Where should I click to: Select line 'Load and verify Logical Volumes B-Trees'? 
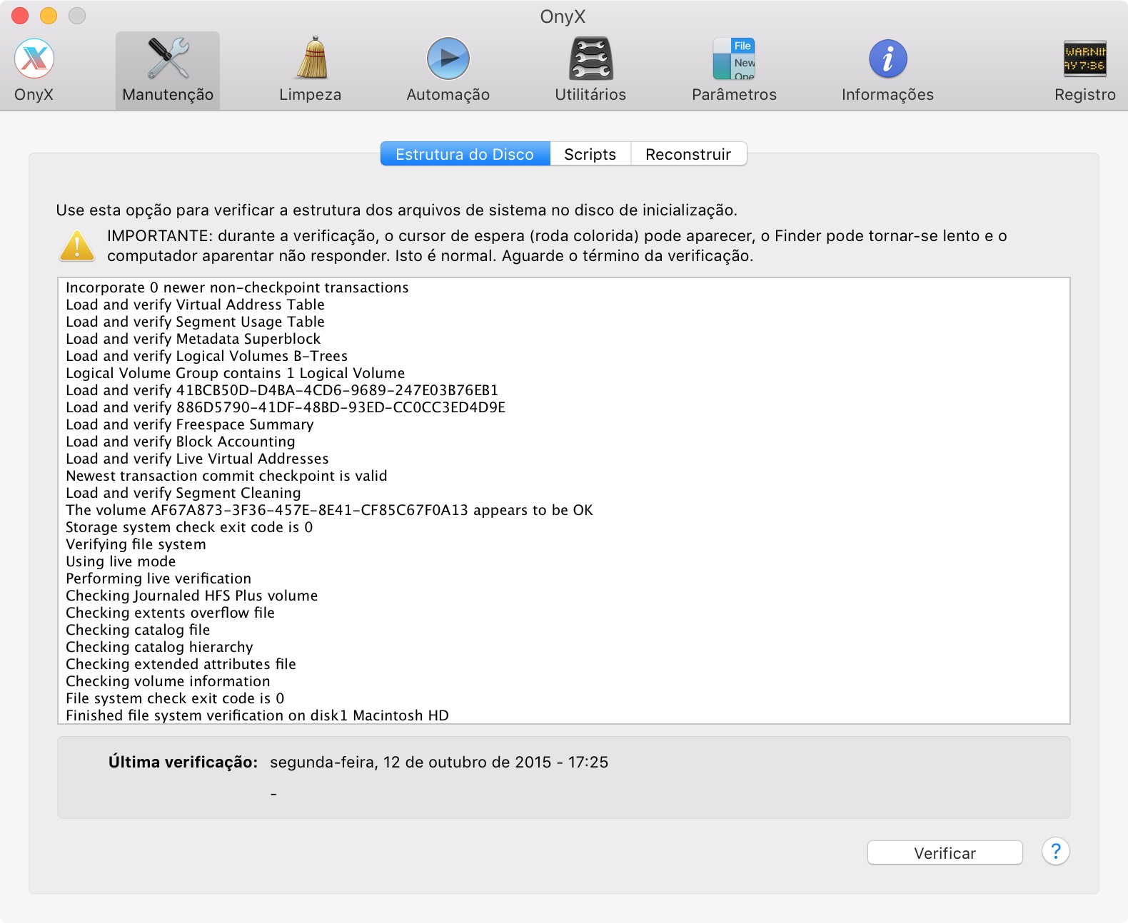tap(206, 356)
